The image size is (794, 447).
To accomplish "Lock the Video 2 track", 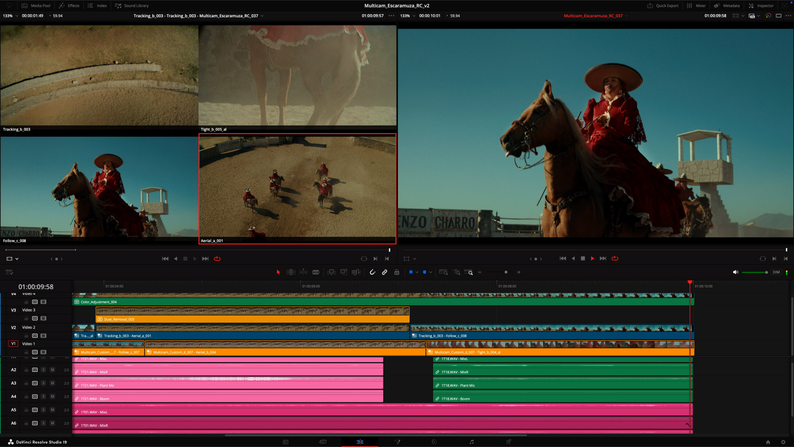I will pos(26,336).
